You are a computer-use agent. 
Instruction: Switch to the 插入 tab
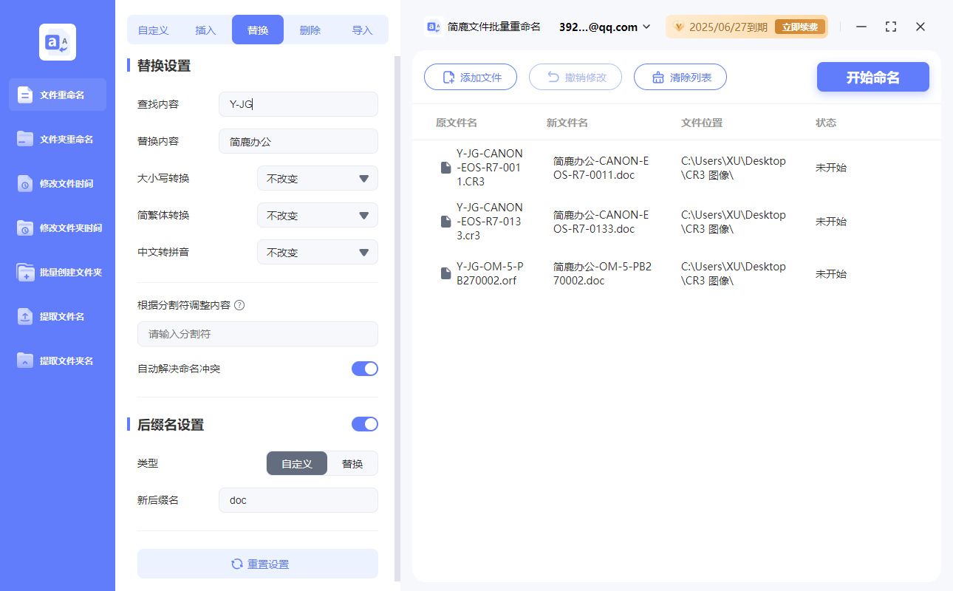pyautogui.click(x=205, y=29)
